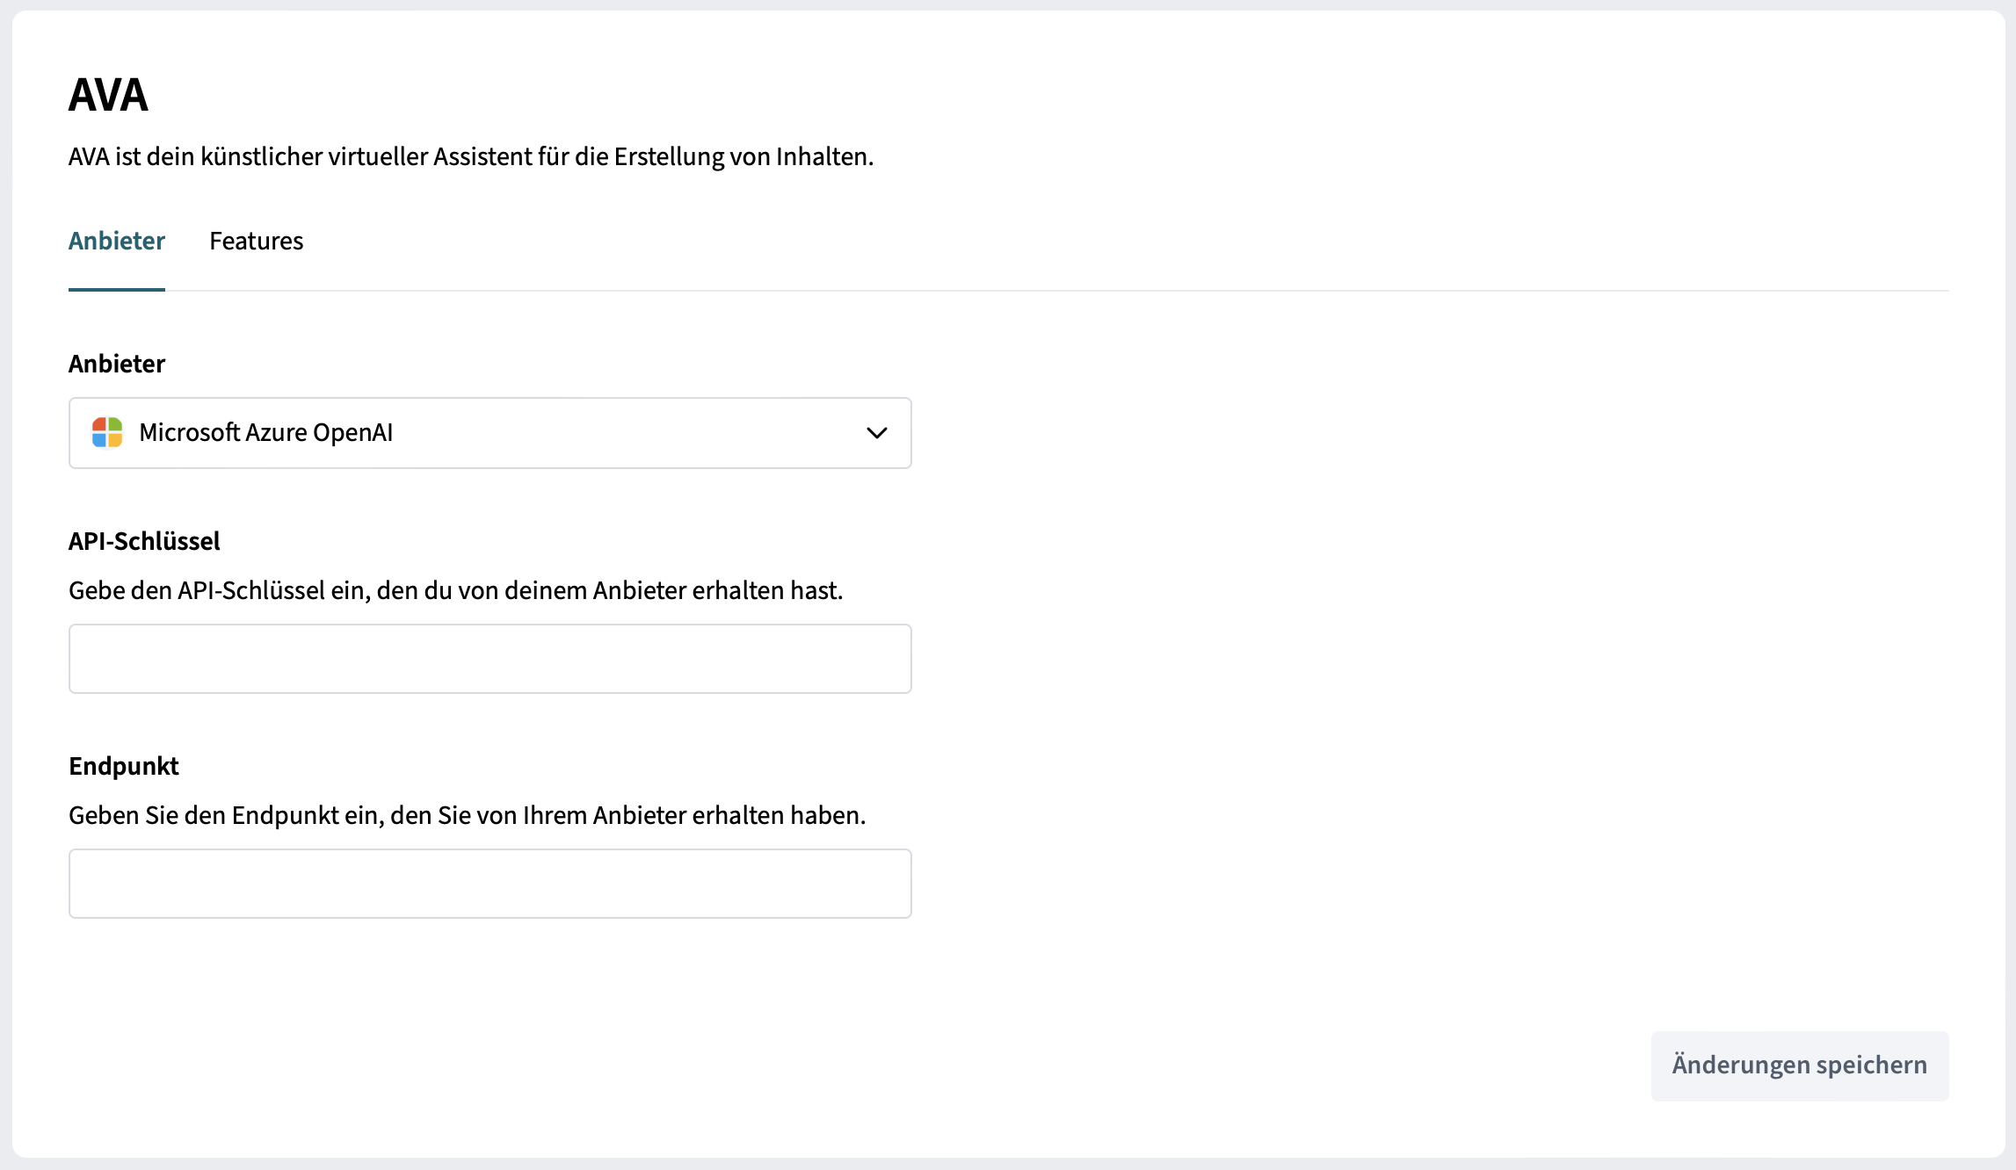Click the dropdown chevron arrow icon
This screenshot has width=2016, height=1170.
[x=874, y=433]
